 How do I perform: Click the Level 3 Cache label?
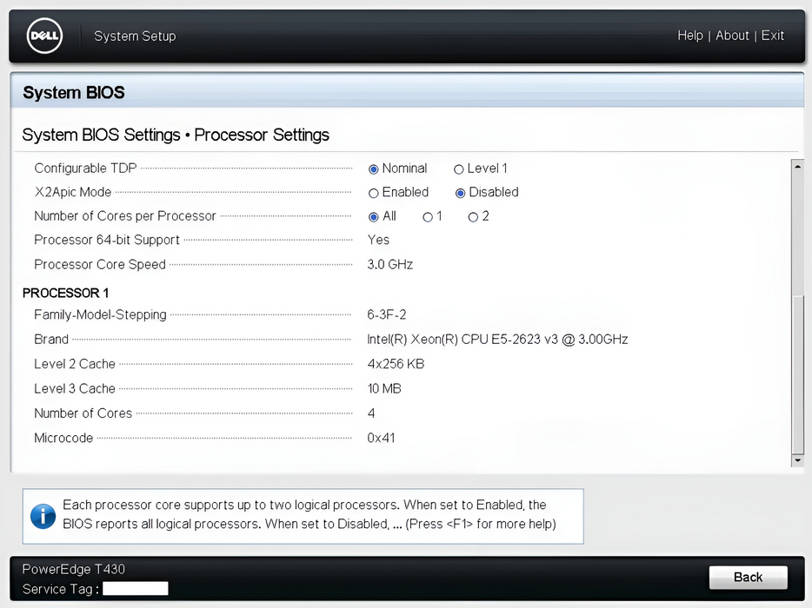pos(75,388)
